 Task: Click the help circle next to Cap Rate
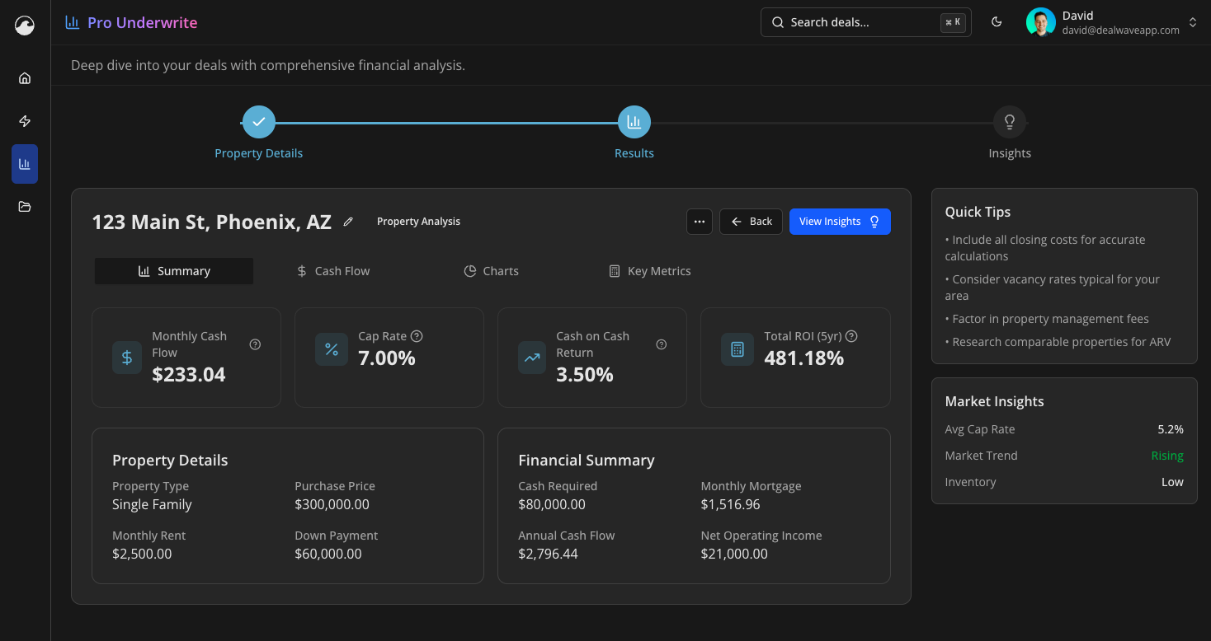[x=417, y=336]
